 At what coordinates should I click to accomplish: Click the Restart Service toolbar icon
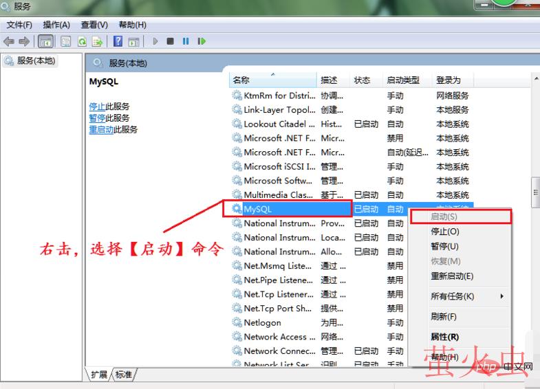[x=202, y=41]
